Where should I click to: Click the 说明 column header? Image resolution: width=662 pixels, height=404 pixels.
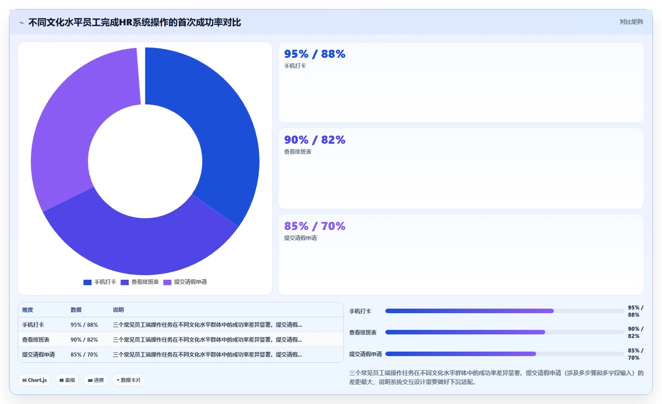tap(118, 310)
